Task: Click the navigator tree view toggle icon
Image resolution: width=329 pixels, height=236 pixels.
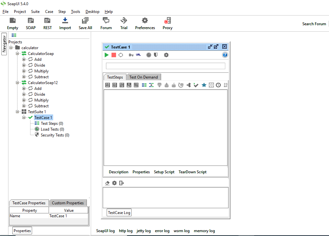Action: [x=14, y=35]
